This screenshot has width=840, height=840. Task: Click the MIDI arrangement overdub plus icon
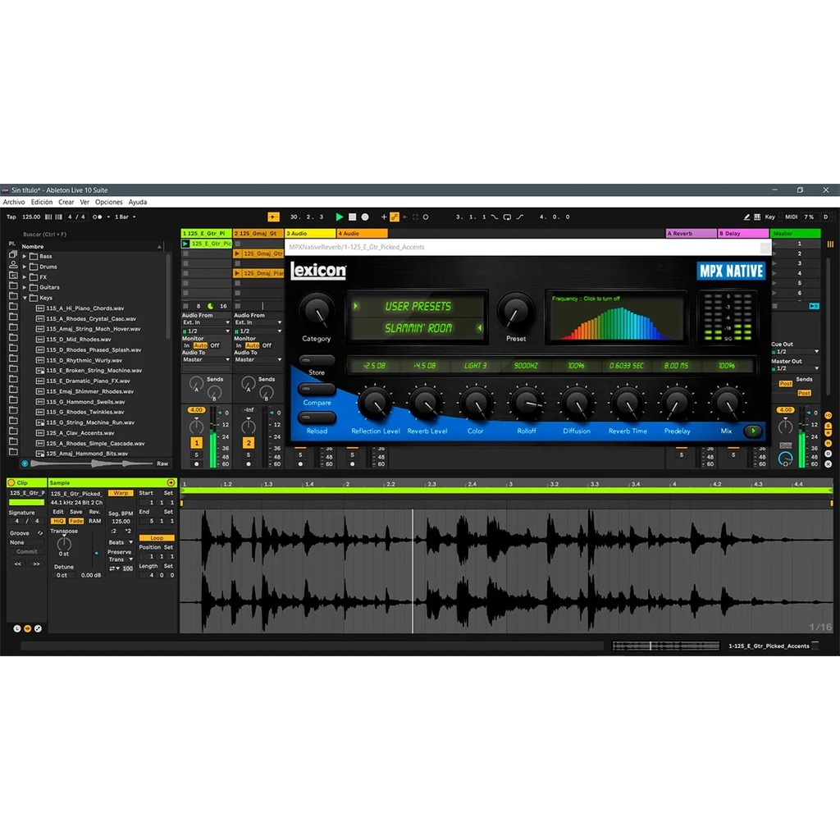tap(384, 217)
